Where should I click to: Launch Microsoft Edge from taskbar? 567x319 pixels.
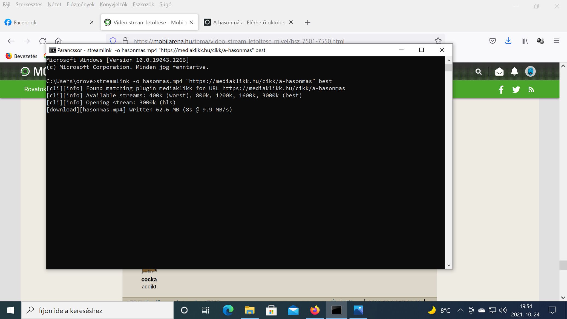click(228, 310)
